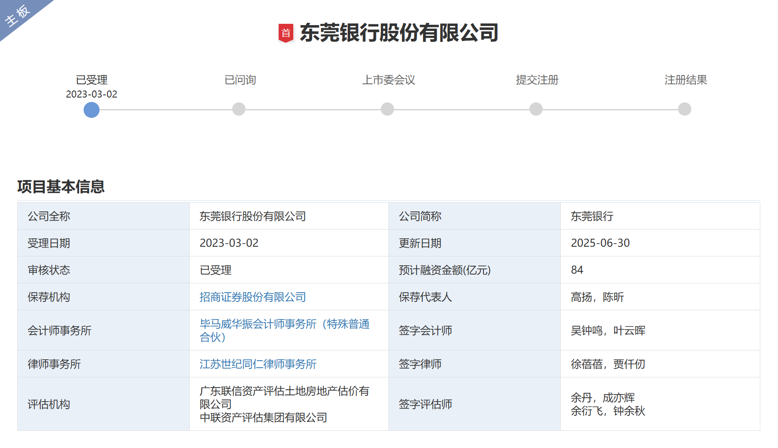Click the 会计师事务所 label cell
This screenshot has width=778, height=448.
pos(103,331)
